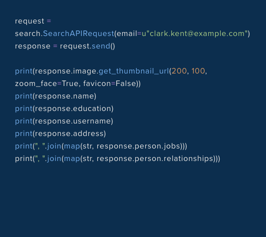Click response.username in print statement

(73, 121)
